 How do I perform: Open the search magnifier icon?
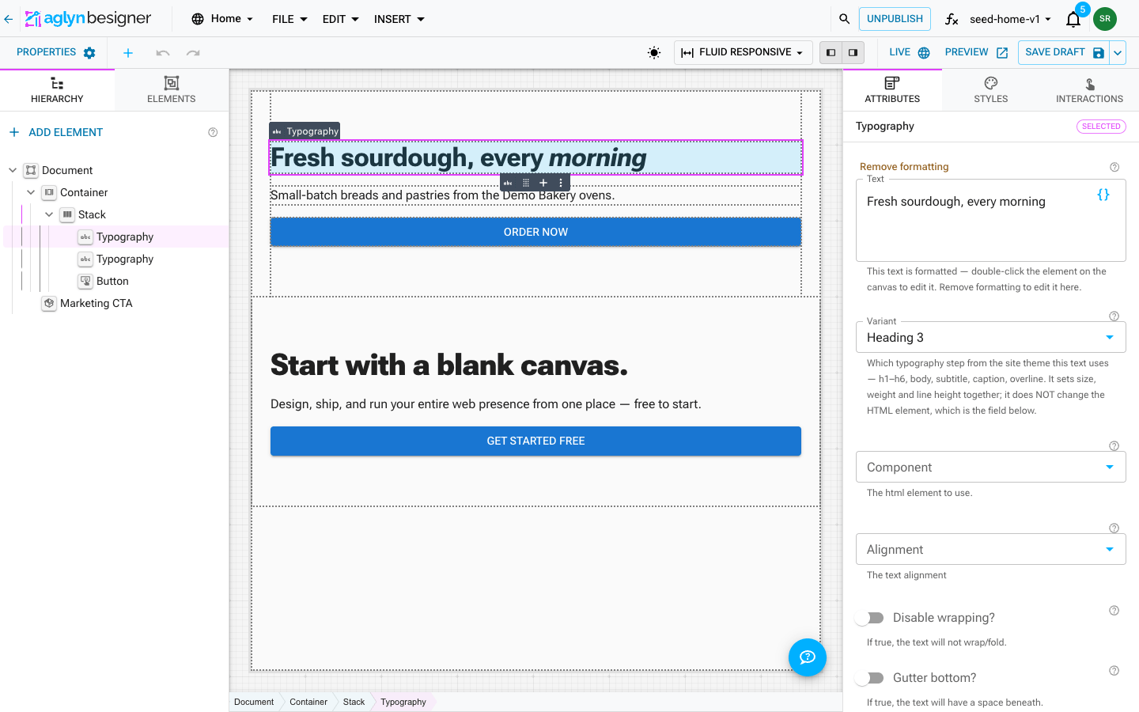click(x=844, y=19)
